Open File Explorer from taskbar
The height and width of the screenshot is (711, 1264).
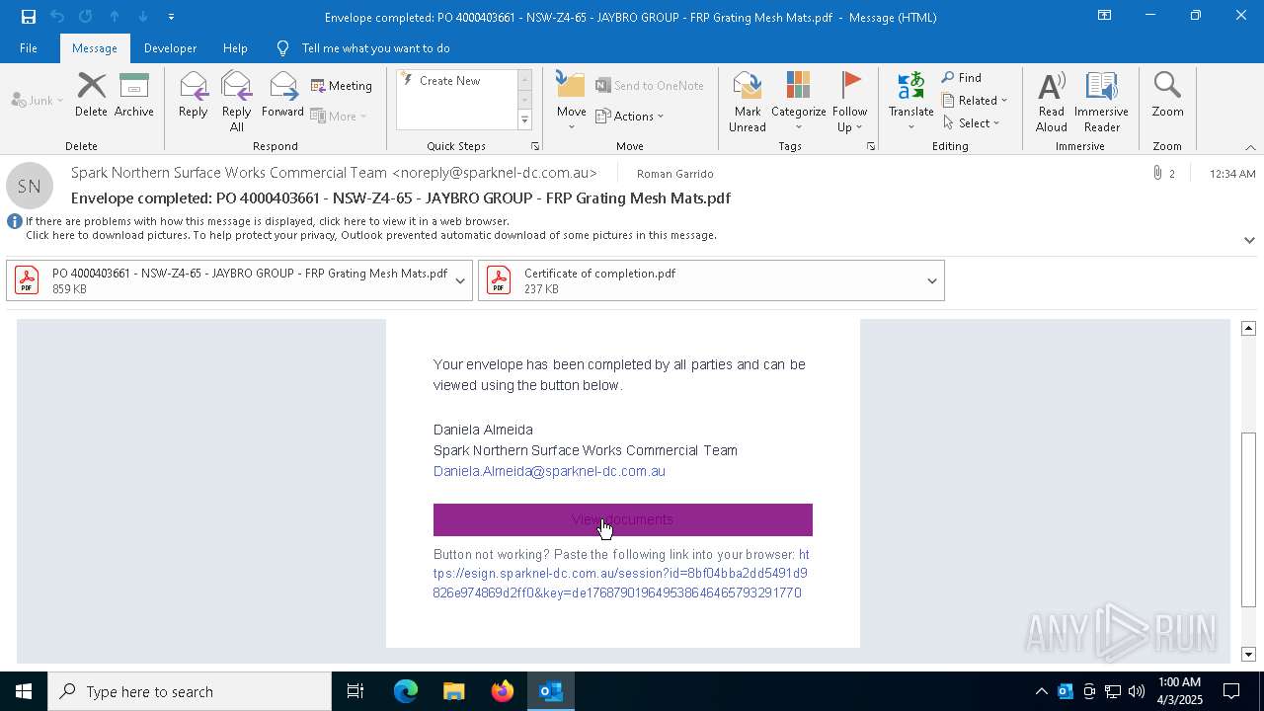453,691
